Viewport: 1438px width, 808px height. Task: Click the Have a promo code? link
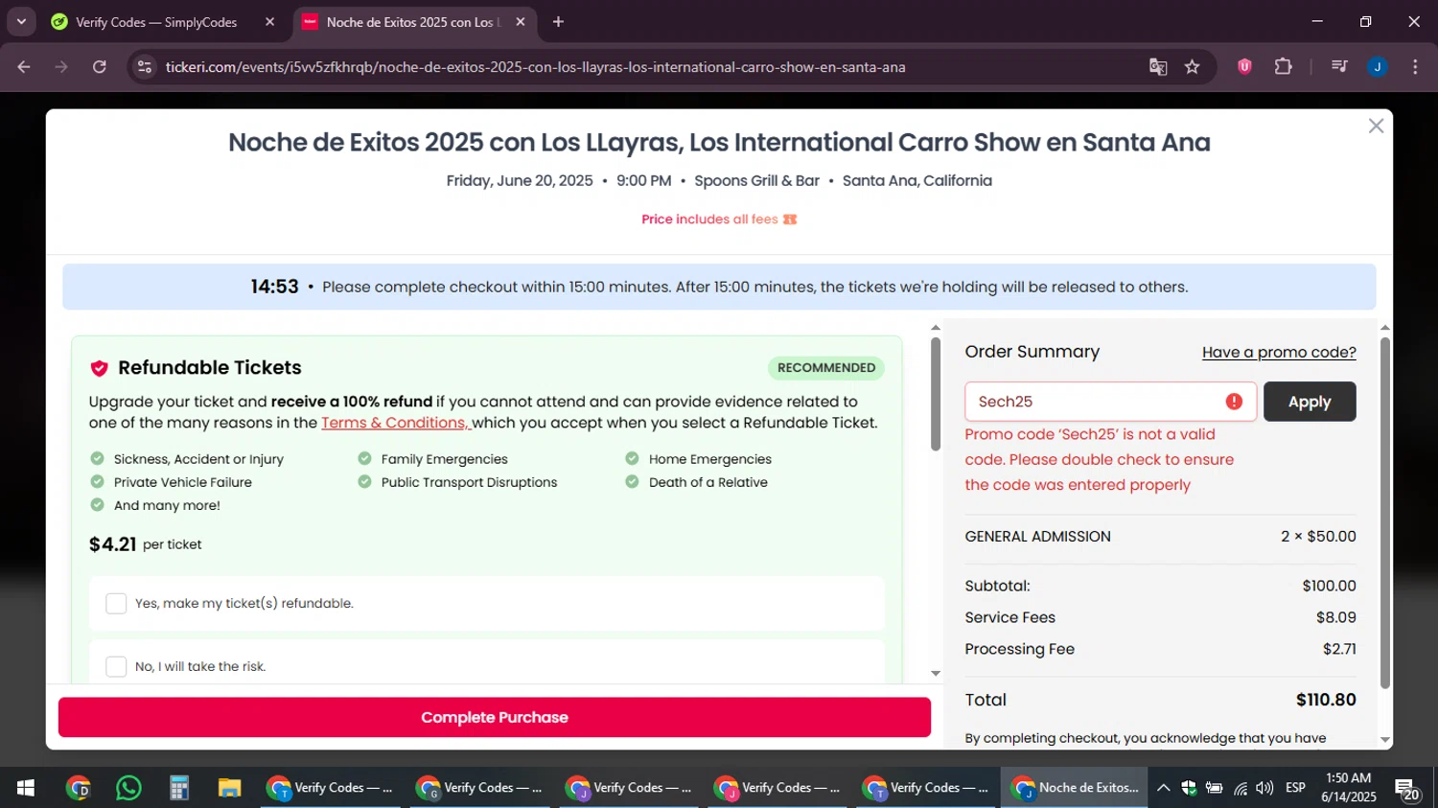pos(1279,353)
